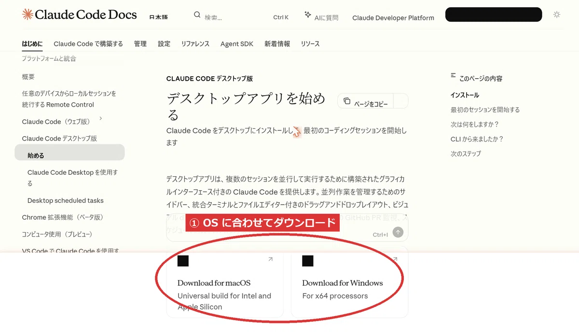Open コンピュータ使用（プレビュー）page
579x336 pixels.
(x=57, y=235)
